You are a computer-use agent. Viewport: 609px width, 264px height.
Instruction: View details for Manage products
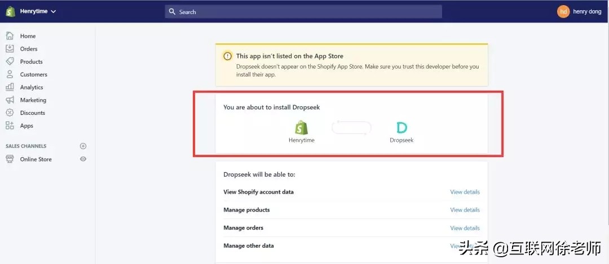point(465,210)
